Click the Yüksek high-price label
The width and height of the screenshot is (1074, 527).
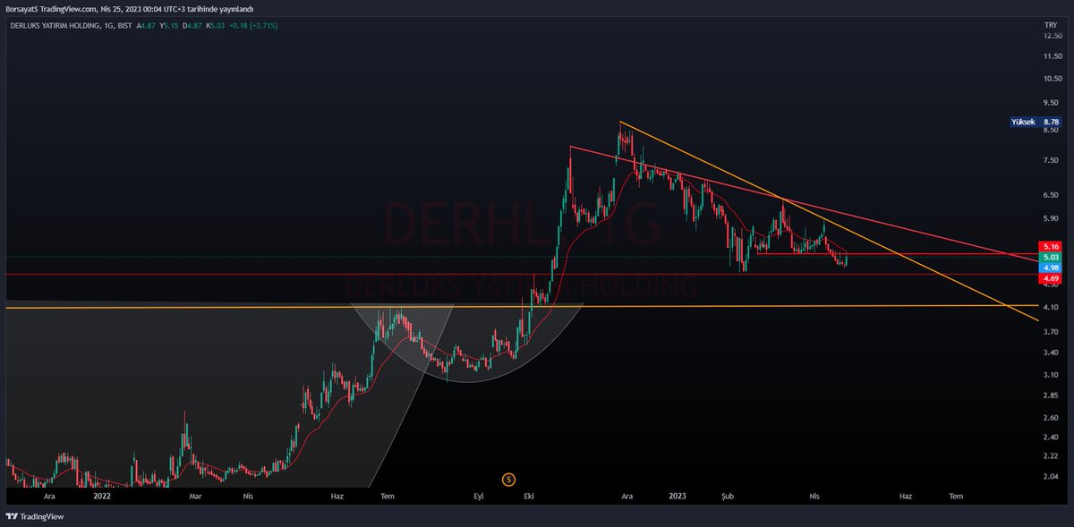tap(1024, 122)
